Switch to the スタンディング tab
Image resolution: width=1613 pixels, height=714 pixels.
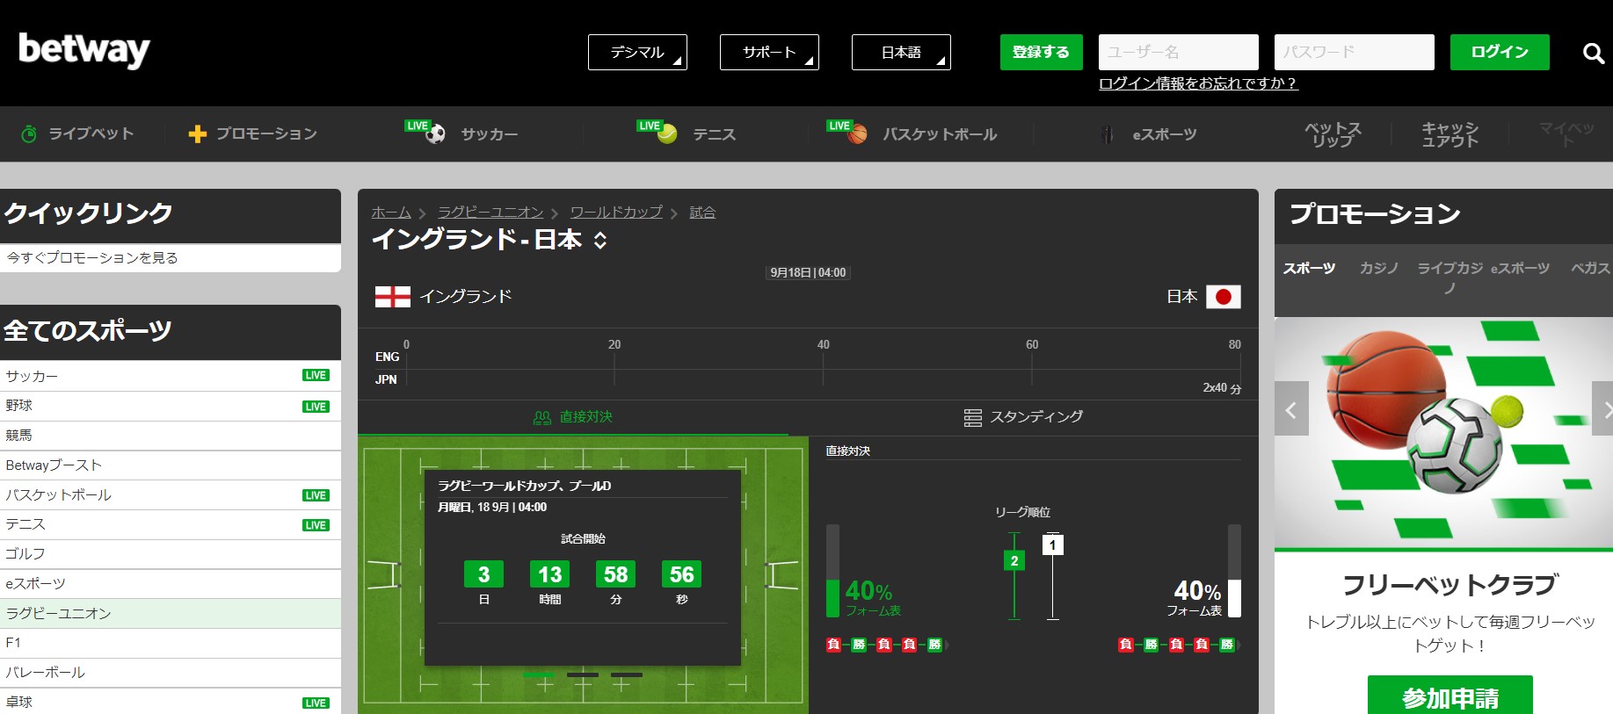[x=1023, y=417]
